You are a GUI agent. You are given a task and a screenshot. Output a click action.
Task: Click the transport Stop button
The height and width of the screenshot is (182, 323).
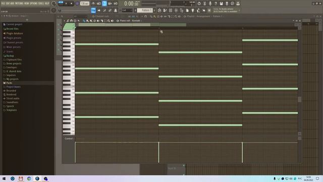(71, 4)
